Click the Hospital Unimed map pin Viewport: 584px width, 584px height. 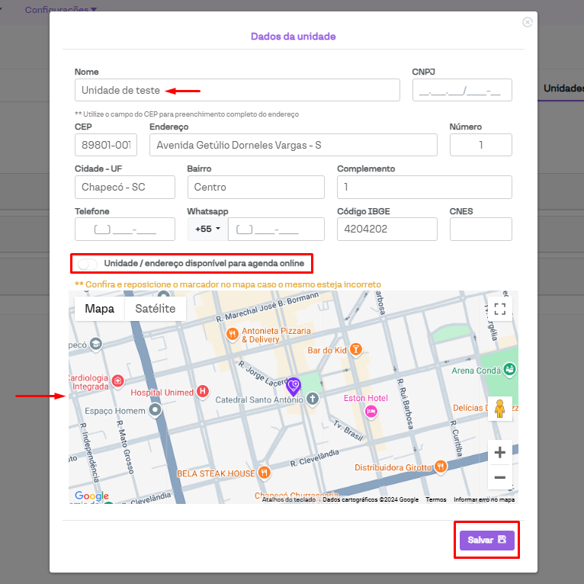(202, 392)
